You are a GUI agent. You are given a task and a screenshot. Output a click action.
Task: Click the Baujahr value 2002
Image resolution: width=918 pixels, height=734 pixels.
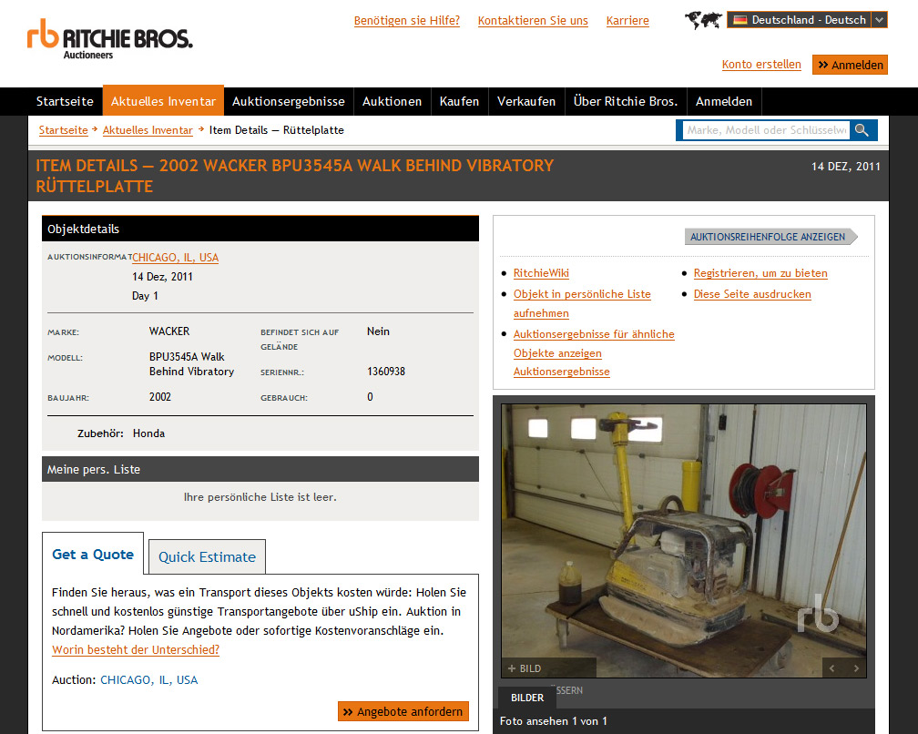[x=160, y=397]
